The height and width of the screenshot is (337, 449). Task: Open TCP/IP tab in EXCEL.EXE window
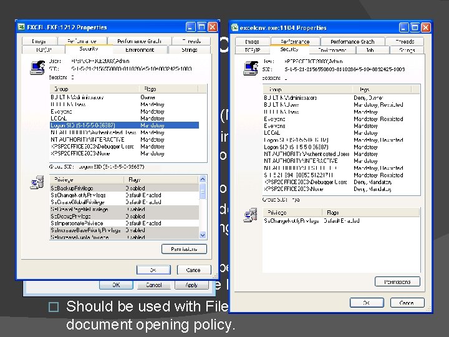click(x=44, y=49)
